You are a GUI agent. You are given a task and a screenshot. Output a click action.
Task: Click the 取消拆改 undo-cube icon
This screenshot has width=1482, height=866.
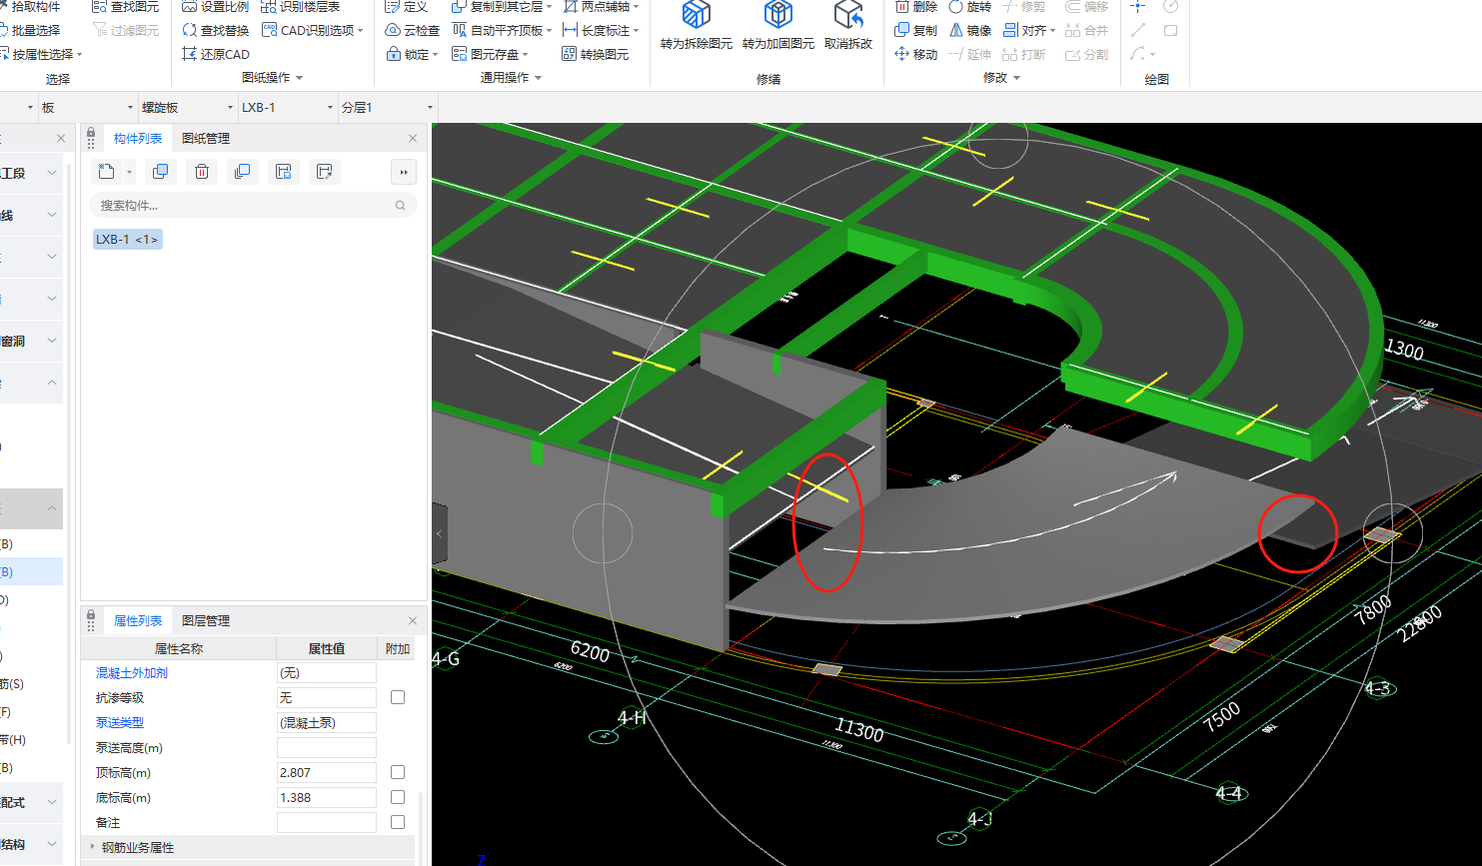click(x=847, y=15)
